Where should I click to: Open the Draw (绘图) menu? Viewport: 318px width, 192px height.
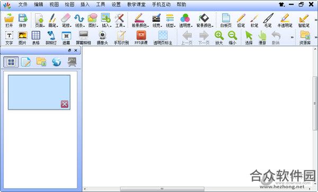pyautogui.click(x=69, y=4)
